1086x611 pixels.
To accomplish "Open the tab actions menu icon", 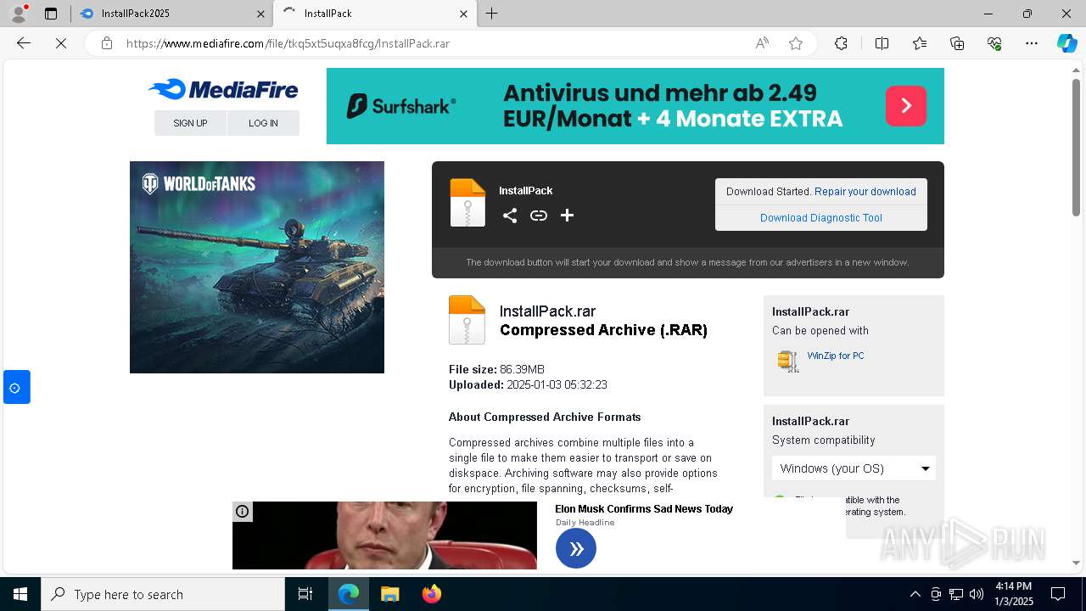I will 51,14.
